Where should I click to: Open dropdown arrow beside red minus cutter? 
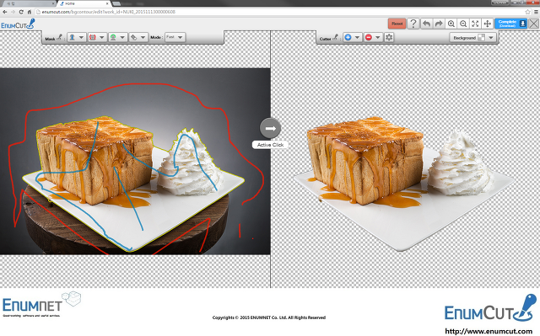[x=378, y=37]
